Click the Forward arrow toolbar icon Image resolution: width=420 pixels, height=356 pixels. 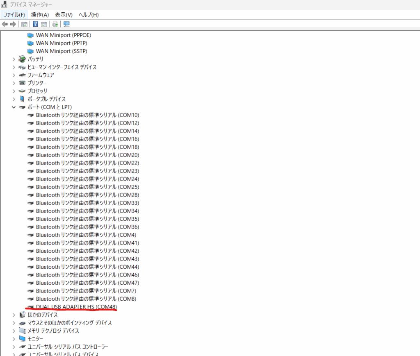pyautogui.click(x=13, y=24)
